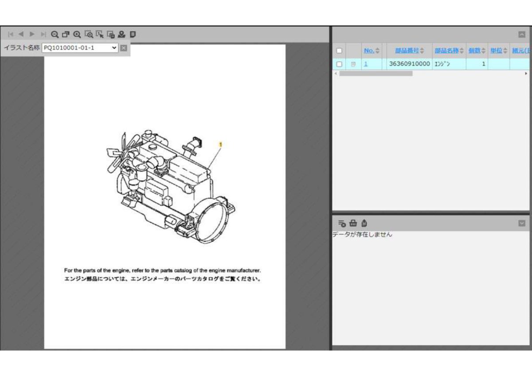Close the illustration name selector bar
532x376 pixels.
(x=124, y=48)
